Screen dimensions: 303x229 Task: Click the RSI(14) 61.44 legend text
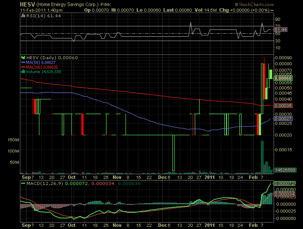pos(43,16)
